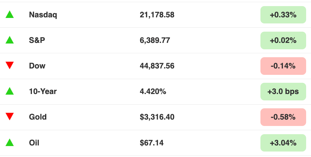Click the green up arrow beside Nasdaq
This screenshot has width=311, height=157.
(9, 15)
